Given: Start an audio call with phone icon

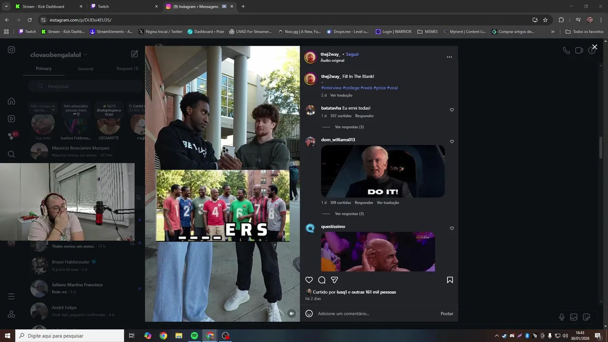Looking at the screenshot, I should (x=566, y=50).
